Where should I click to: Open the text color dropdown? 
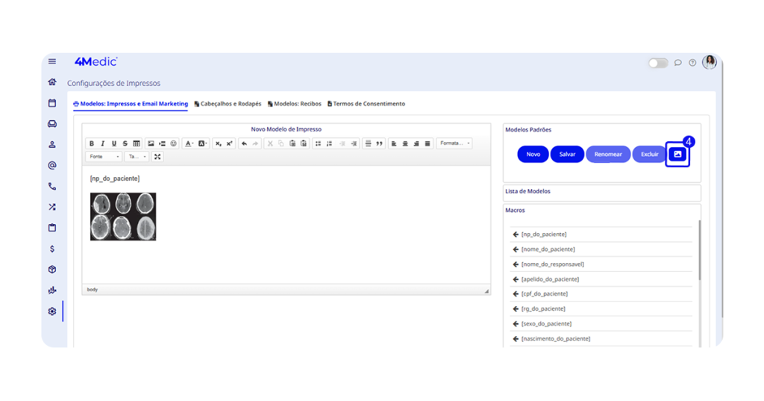coord(190,143)
